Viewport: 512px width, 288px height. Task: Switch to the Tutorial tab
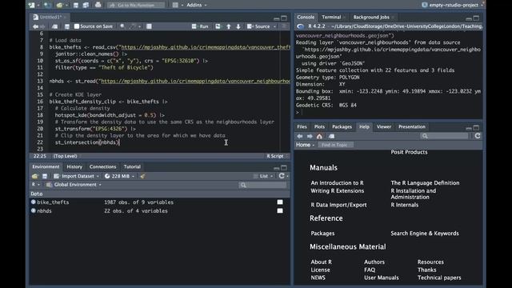point(132,166)
